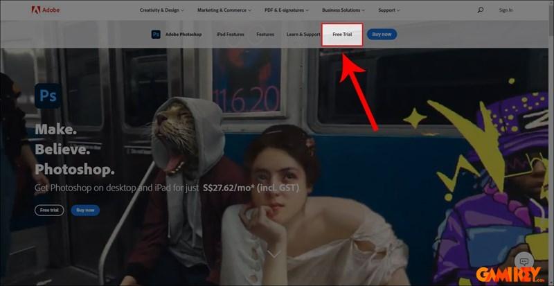Viewport: 554px width, 286px height.
Task: Click the Adobe logo in header
Action: 45,10
